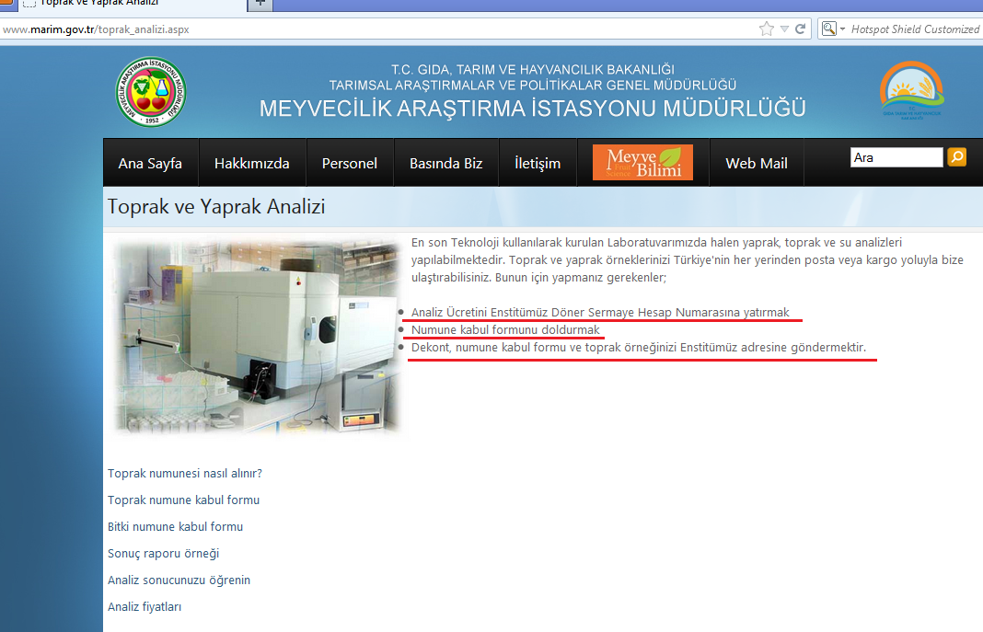Open the Bitki numune kabul formu link
The height and width of the screenshot is (632, 983).
[x=175, y=526]
